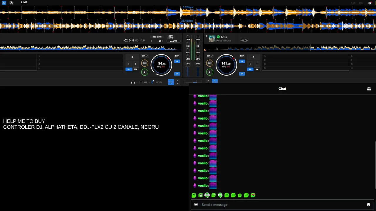Toggle SLIP mode on deck 1
376x211 pixels.
pos(177,56)
